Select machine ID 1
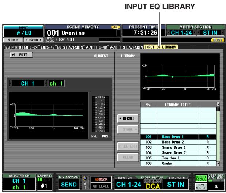This screenshot has width=226, height=193. pos(40,179)
